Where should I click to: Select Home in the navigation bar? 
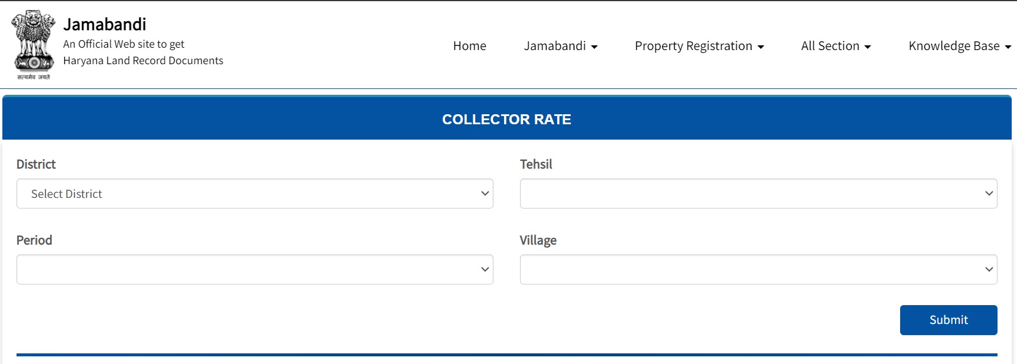click(469, 46)
